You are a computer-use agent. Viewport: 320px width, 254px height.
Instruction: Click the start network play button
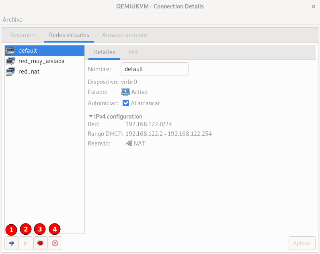coord(26,243)
